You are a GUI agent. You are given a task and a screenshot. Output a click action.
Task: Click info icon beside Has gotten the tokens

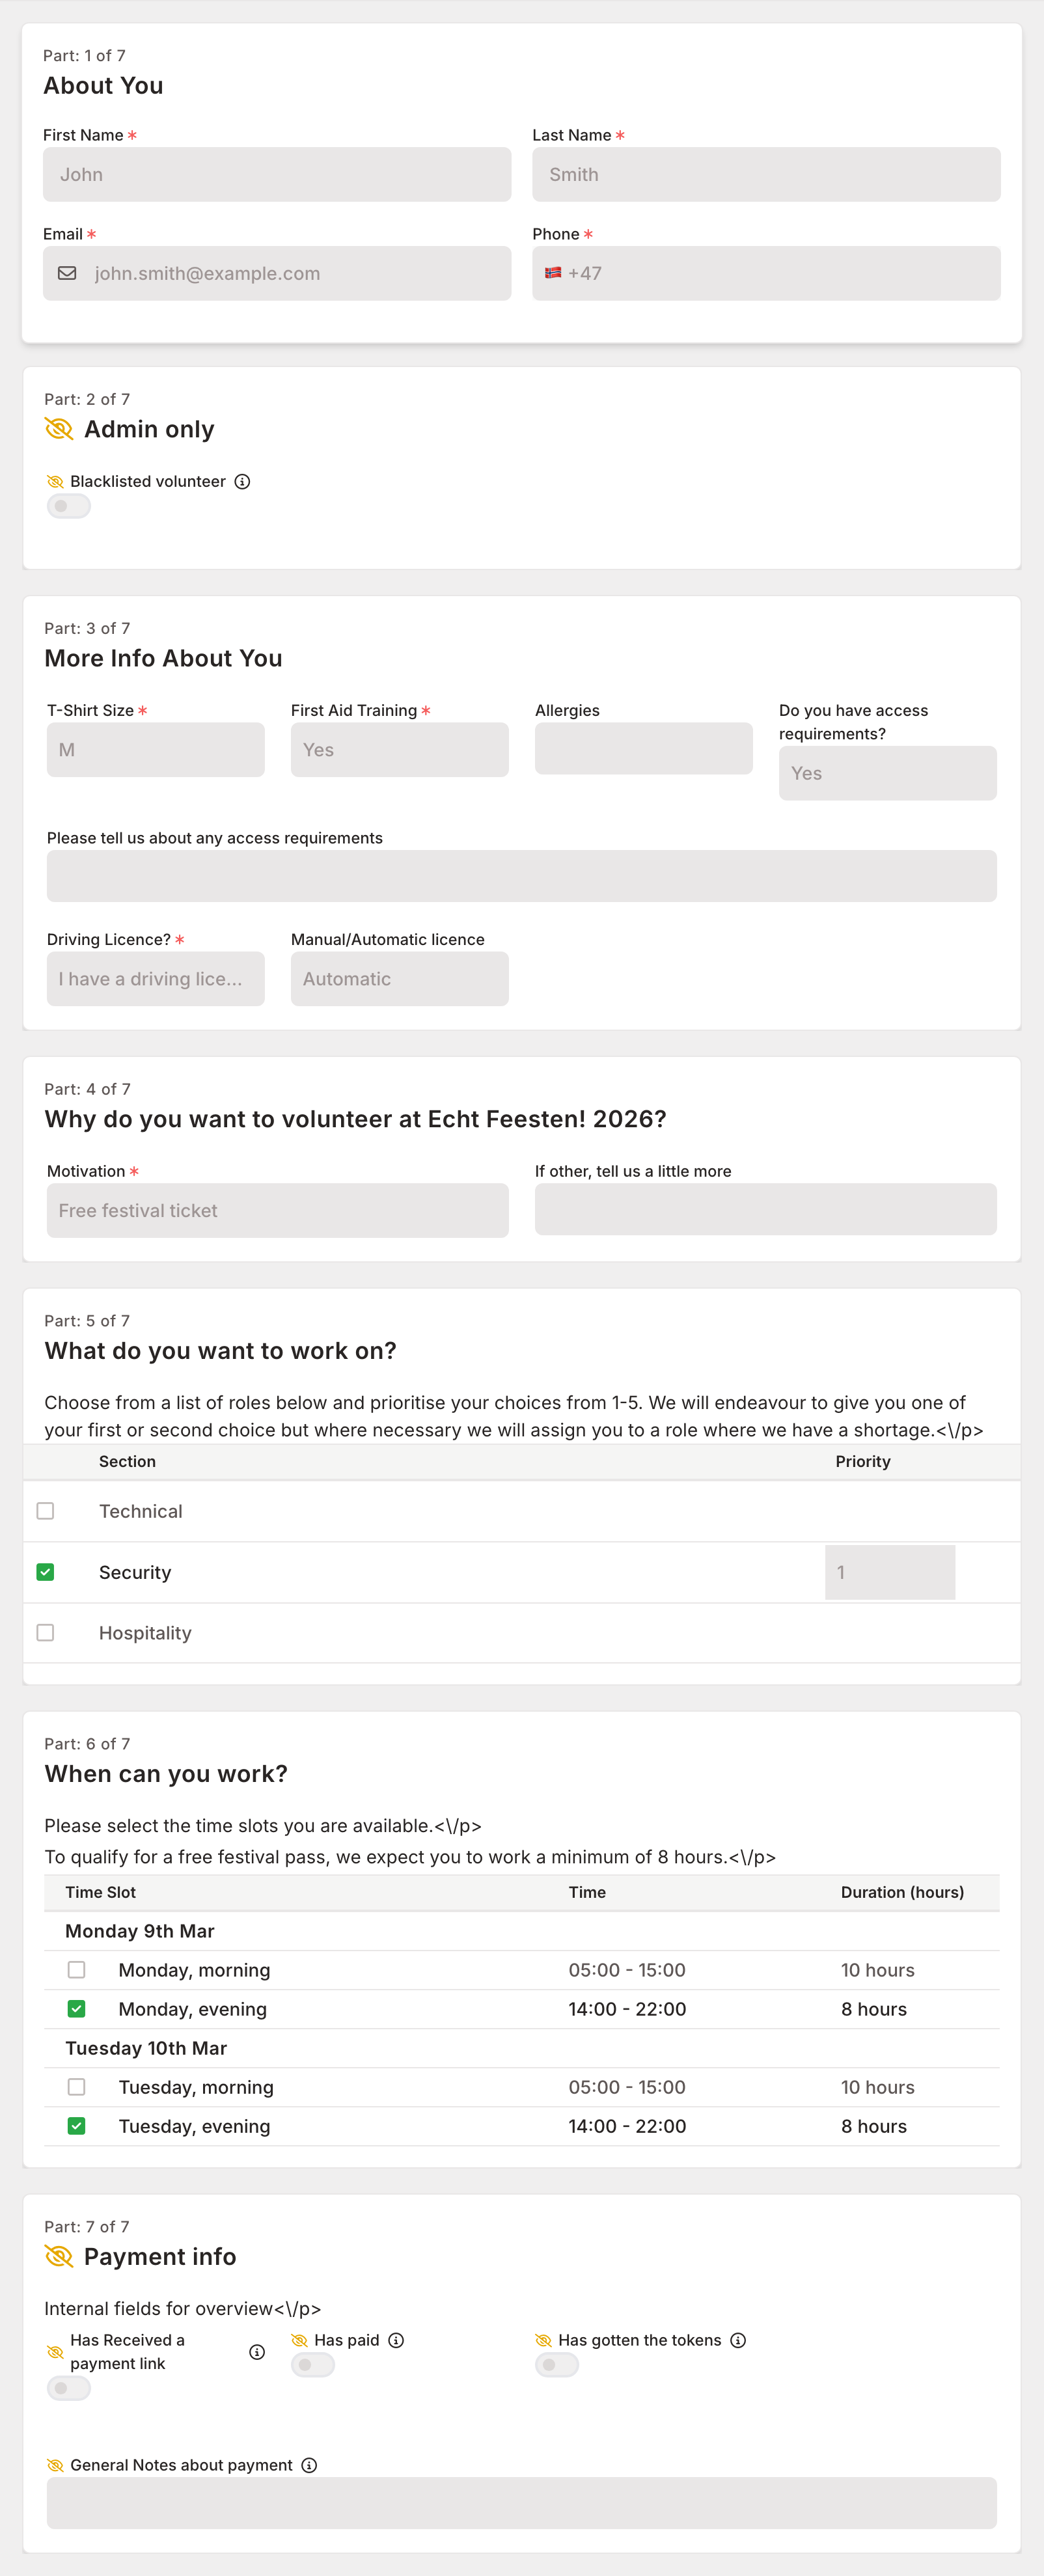(x=738, y=2340)
